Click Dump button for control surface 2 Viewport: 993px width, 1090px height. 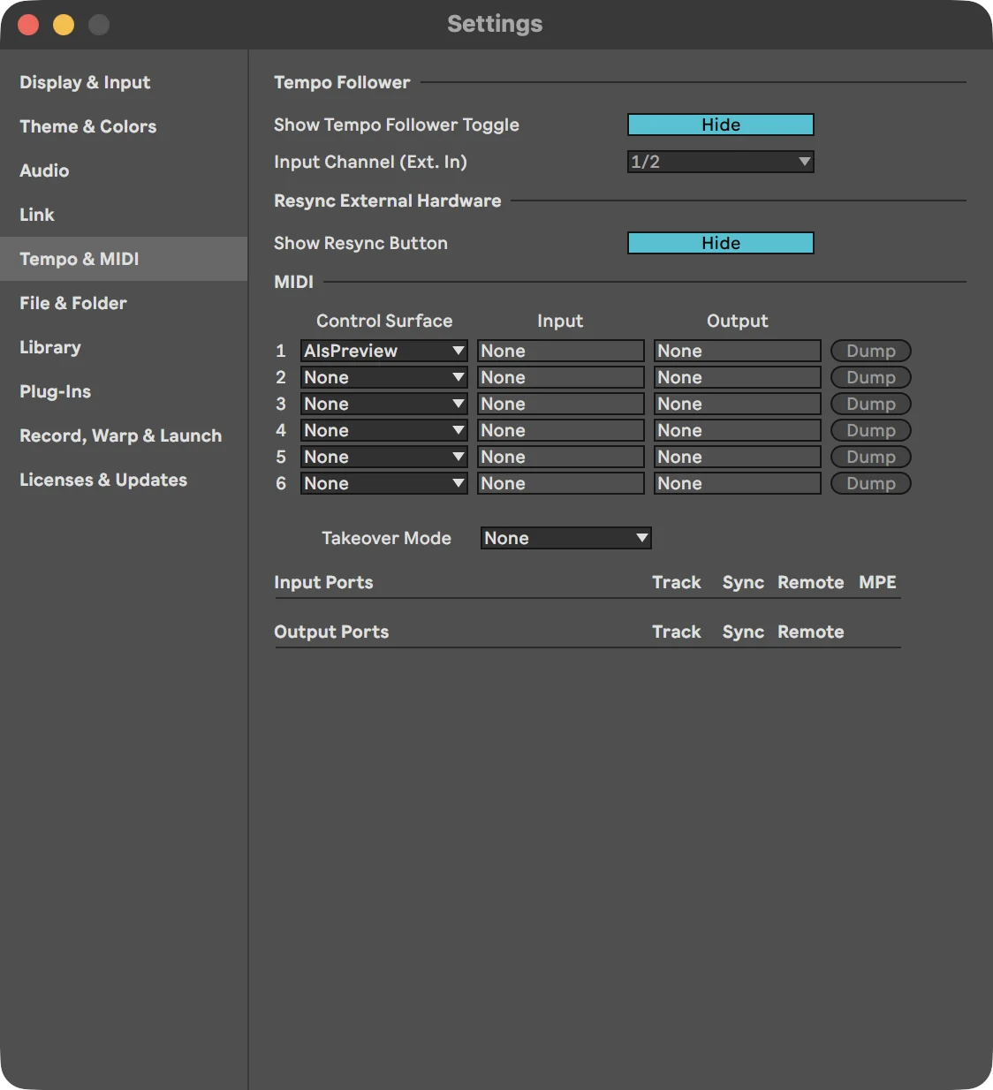[871, 377]
